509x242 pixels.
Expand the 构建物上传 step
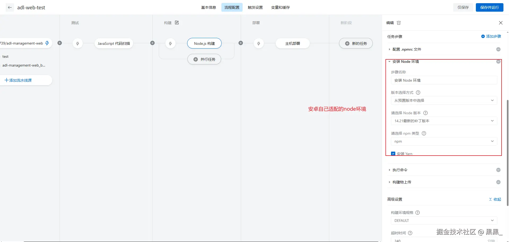[x=389, y=182]
